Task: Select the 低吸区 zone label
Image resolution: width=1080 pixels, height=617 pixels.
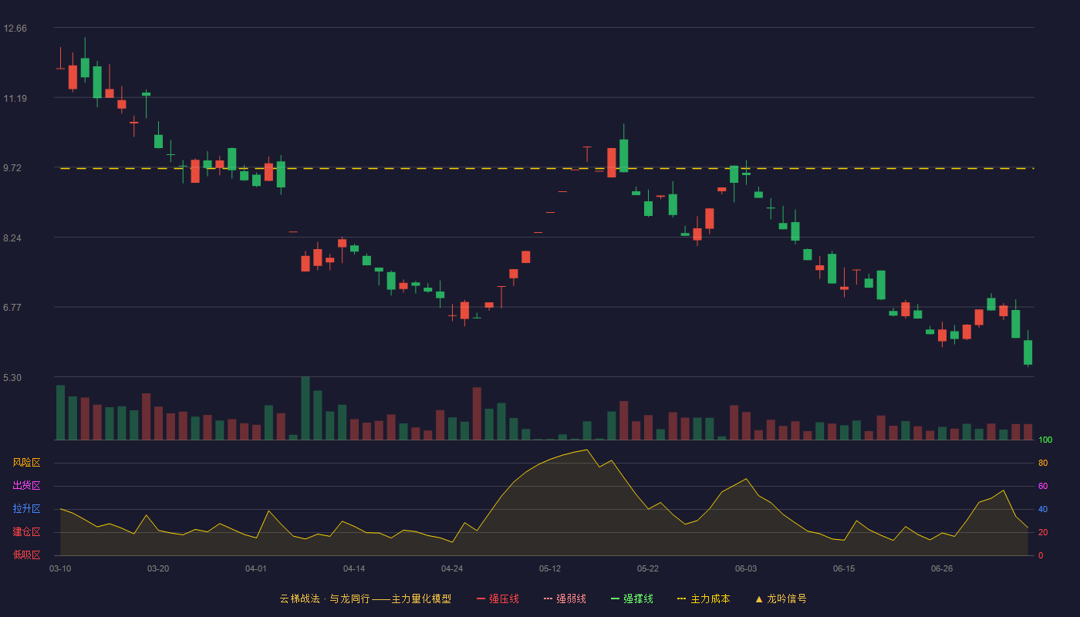Action: coord(26,555)
